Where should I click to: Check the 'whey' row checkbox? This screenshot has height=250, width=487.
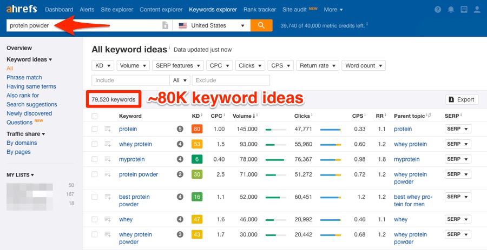coord(94,219)
